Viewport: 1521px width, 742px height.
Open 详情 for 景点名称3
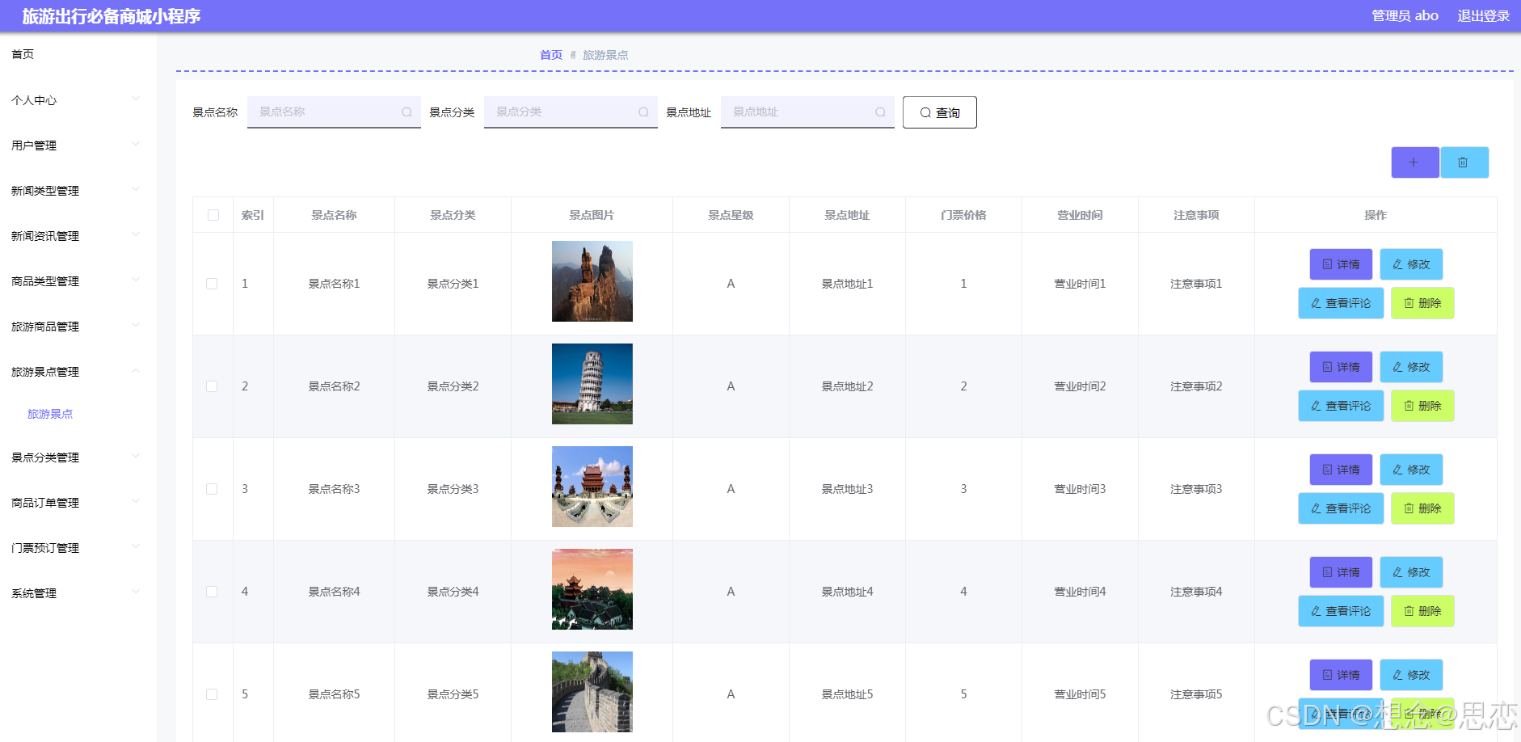coord(1341,470)
